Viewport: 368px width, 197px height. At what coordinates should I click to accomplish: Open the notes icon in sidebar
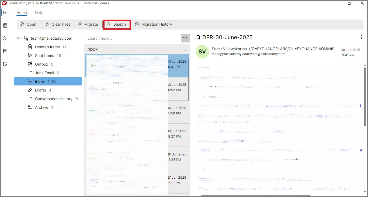pyautogui.click(x=5, y=64)
